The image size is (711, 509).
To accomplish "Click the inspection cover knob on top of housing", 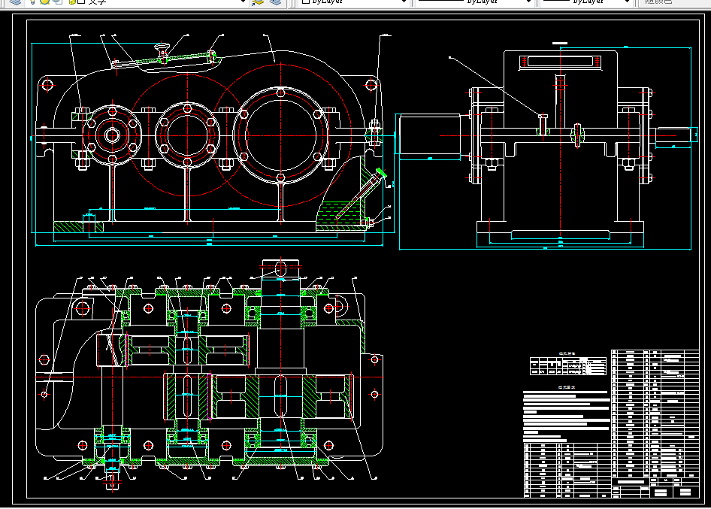I will point(162,49).
